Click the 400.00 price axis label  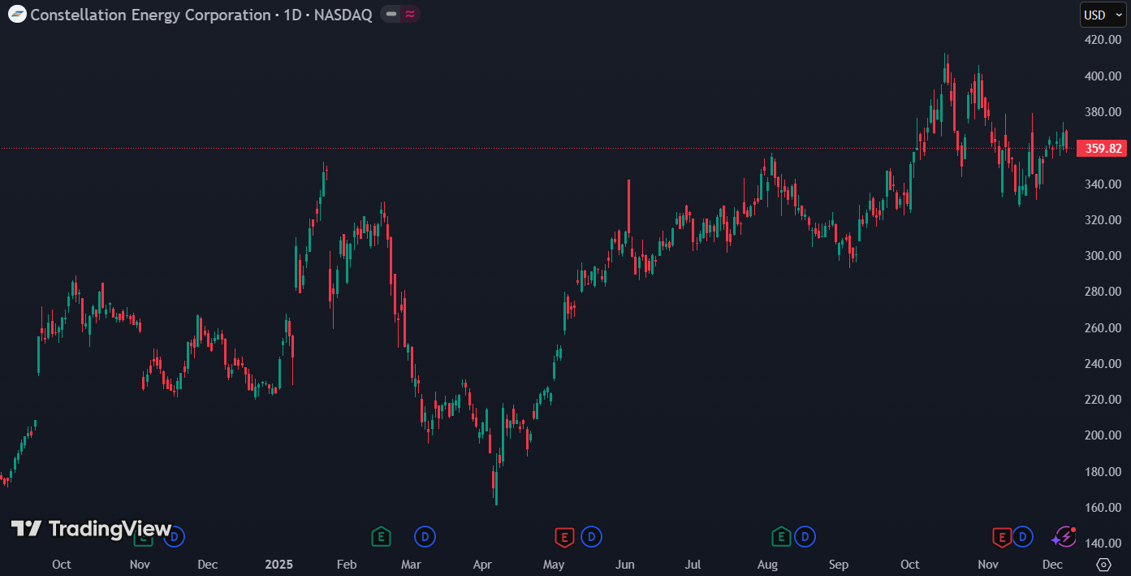[x=1103, y=76]
